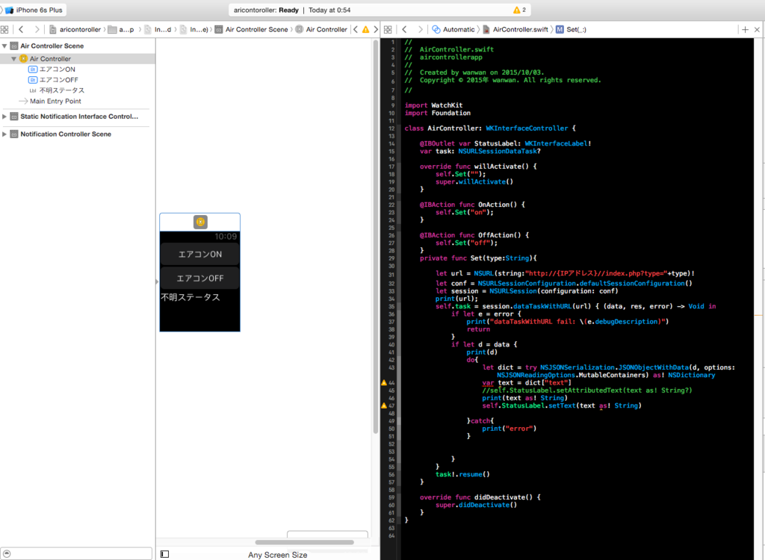Click the toolbar warning count indicator
The width and height of the screenshot is (765, 560).
click(x=520, y=10)
